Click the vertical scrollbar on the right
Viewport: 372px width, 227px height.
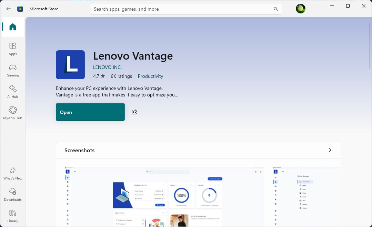click(x=370, y=45)
